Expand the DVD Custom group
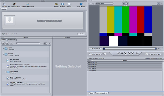Screen dimensions: 164x96 tap(5, 72)
